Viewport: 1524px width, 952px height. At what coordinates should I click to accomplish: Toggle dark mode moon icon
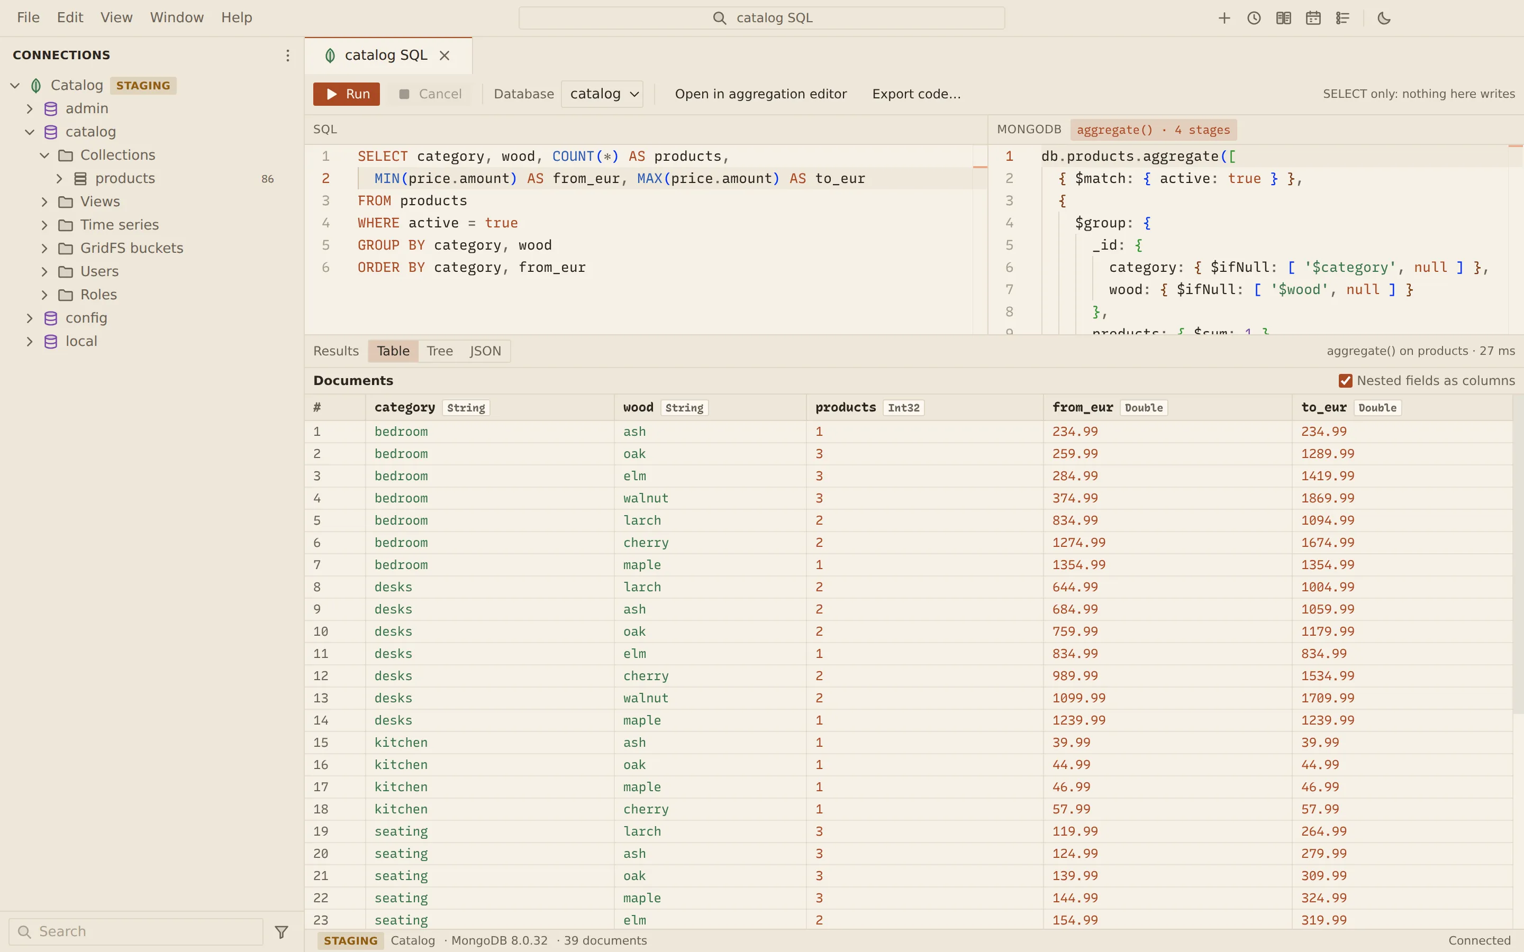click(1384, 19)
